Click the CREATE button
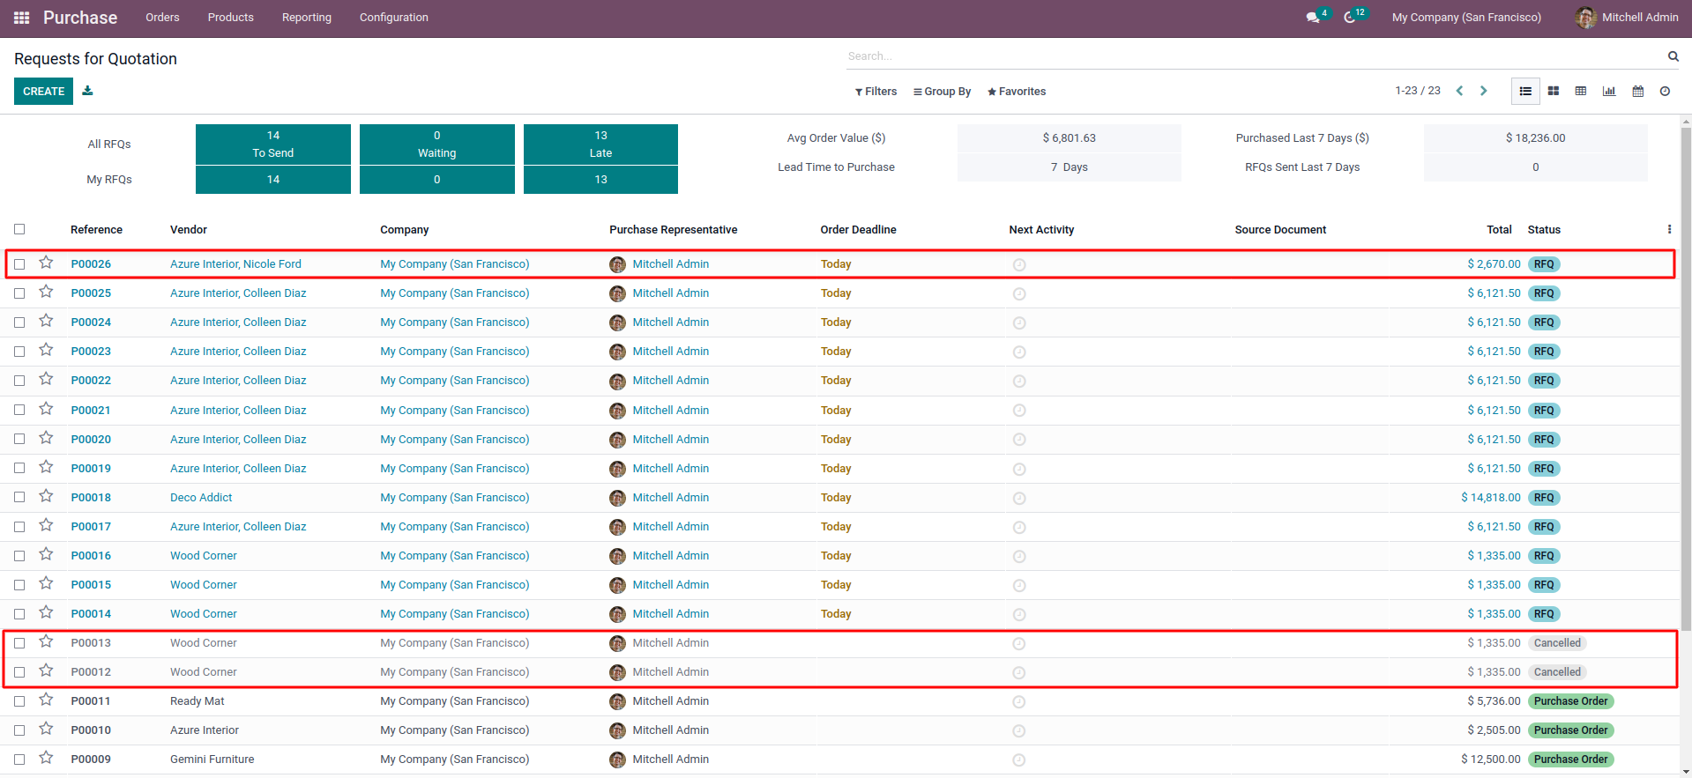 [x=43, y=92]
